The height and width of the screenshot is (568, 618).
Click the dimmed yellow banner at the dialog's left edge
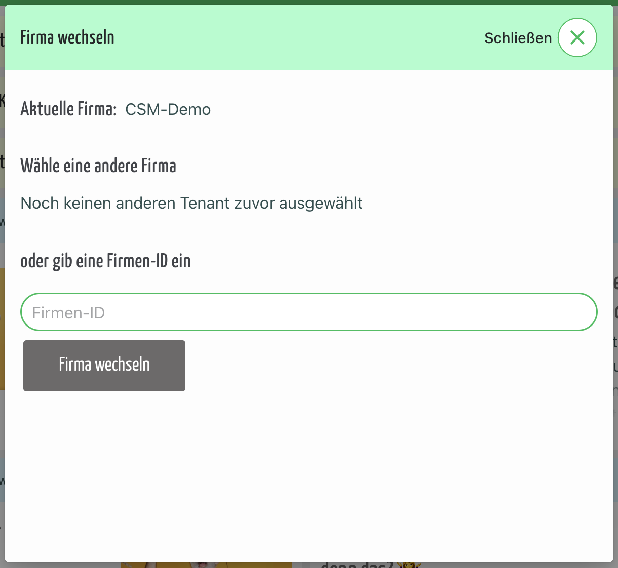(2, 329)
